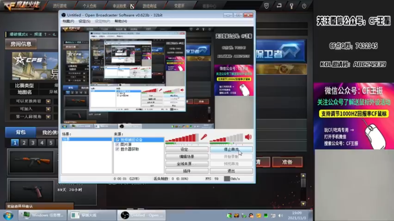Select backpack page 3

[33, 143]
